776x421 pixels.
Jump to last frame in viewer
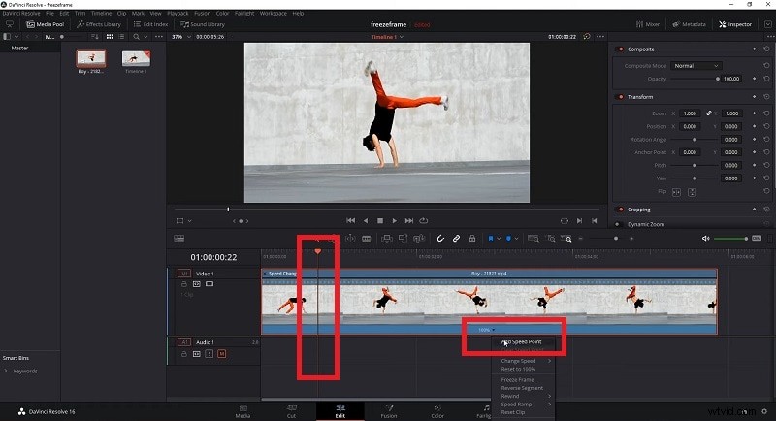click(x=408, y=220)
